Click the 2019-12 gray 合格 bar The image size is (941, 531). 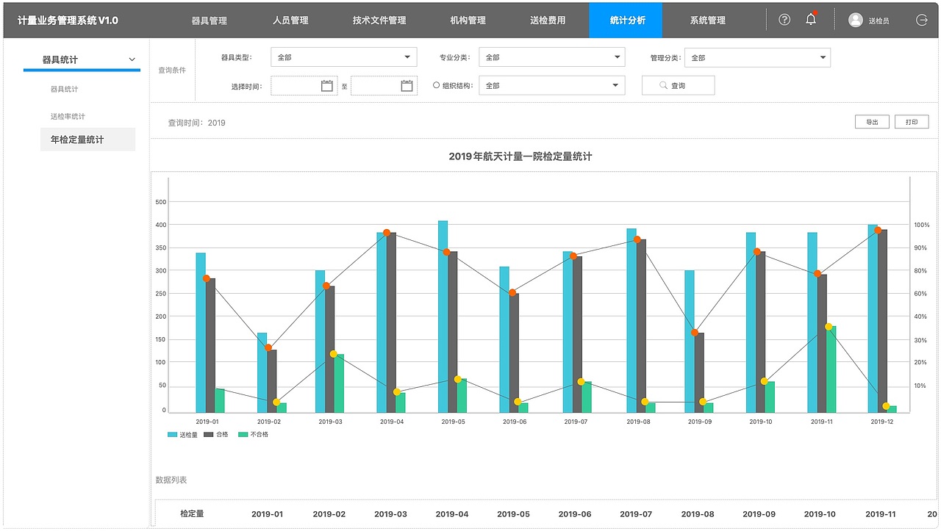point(882,321)
